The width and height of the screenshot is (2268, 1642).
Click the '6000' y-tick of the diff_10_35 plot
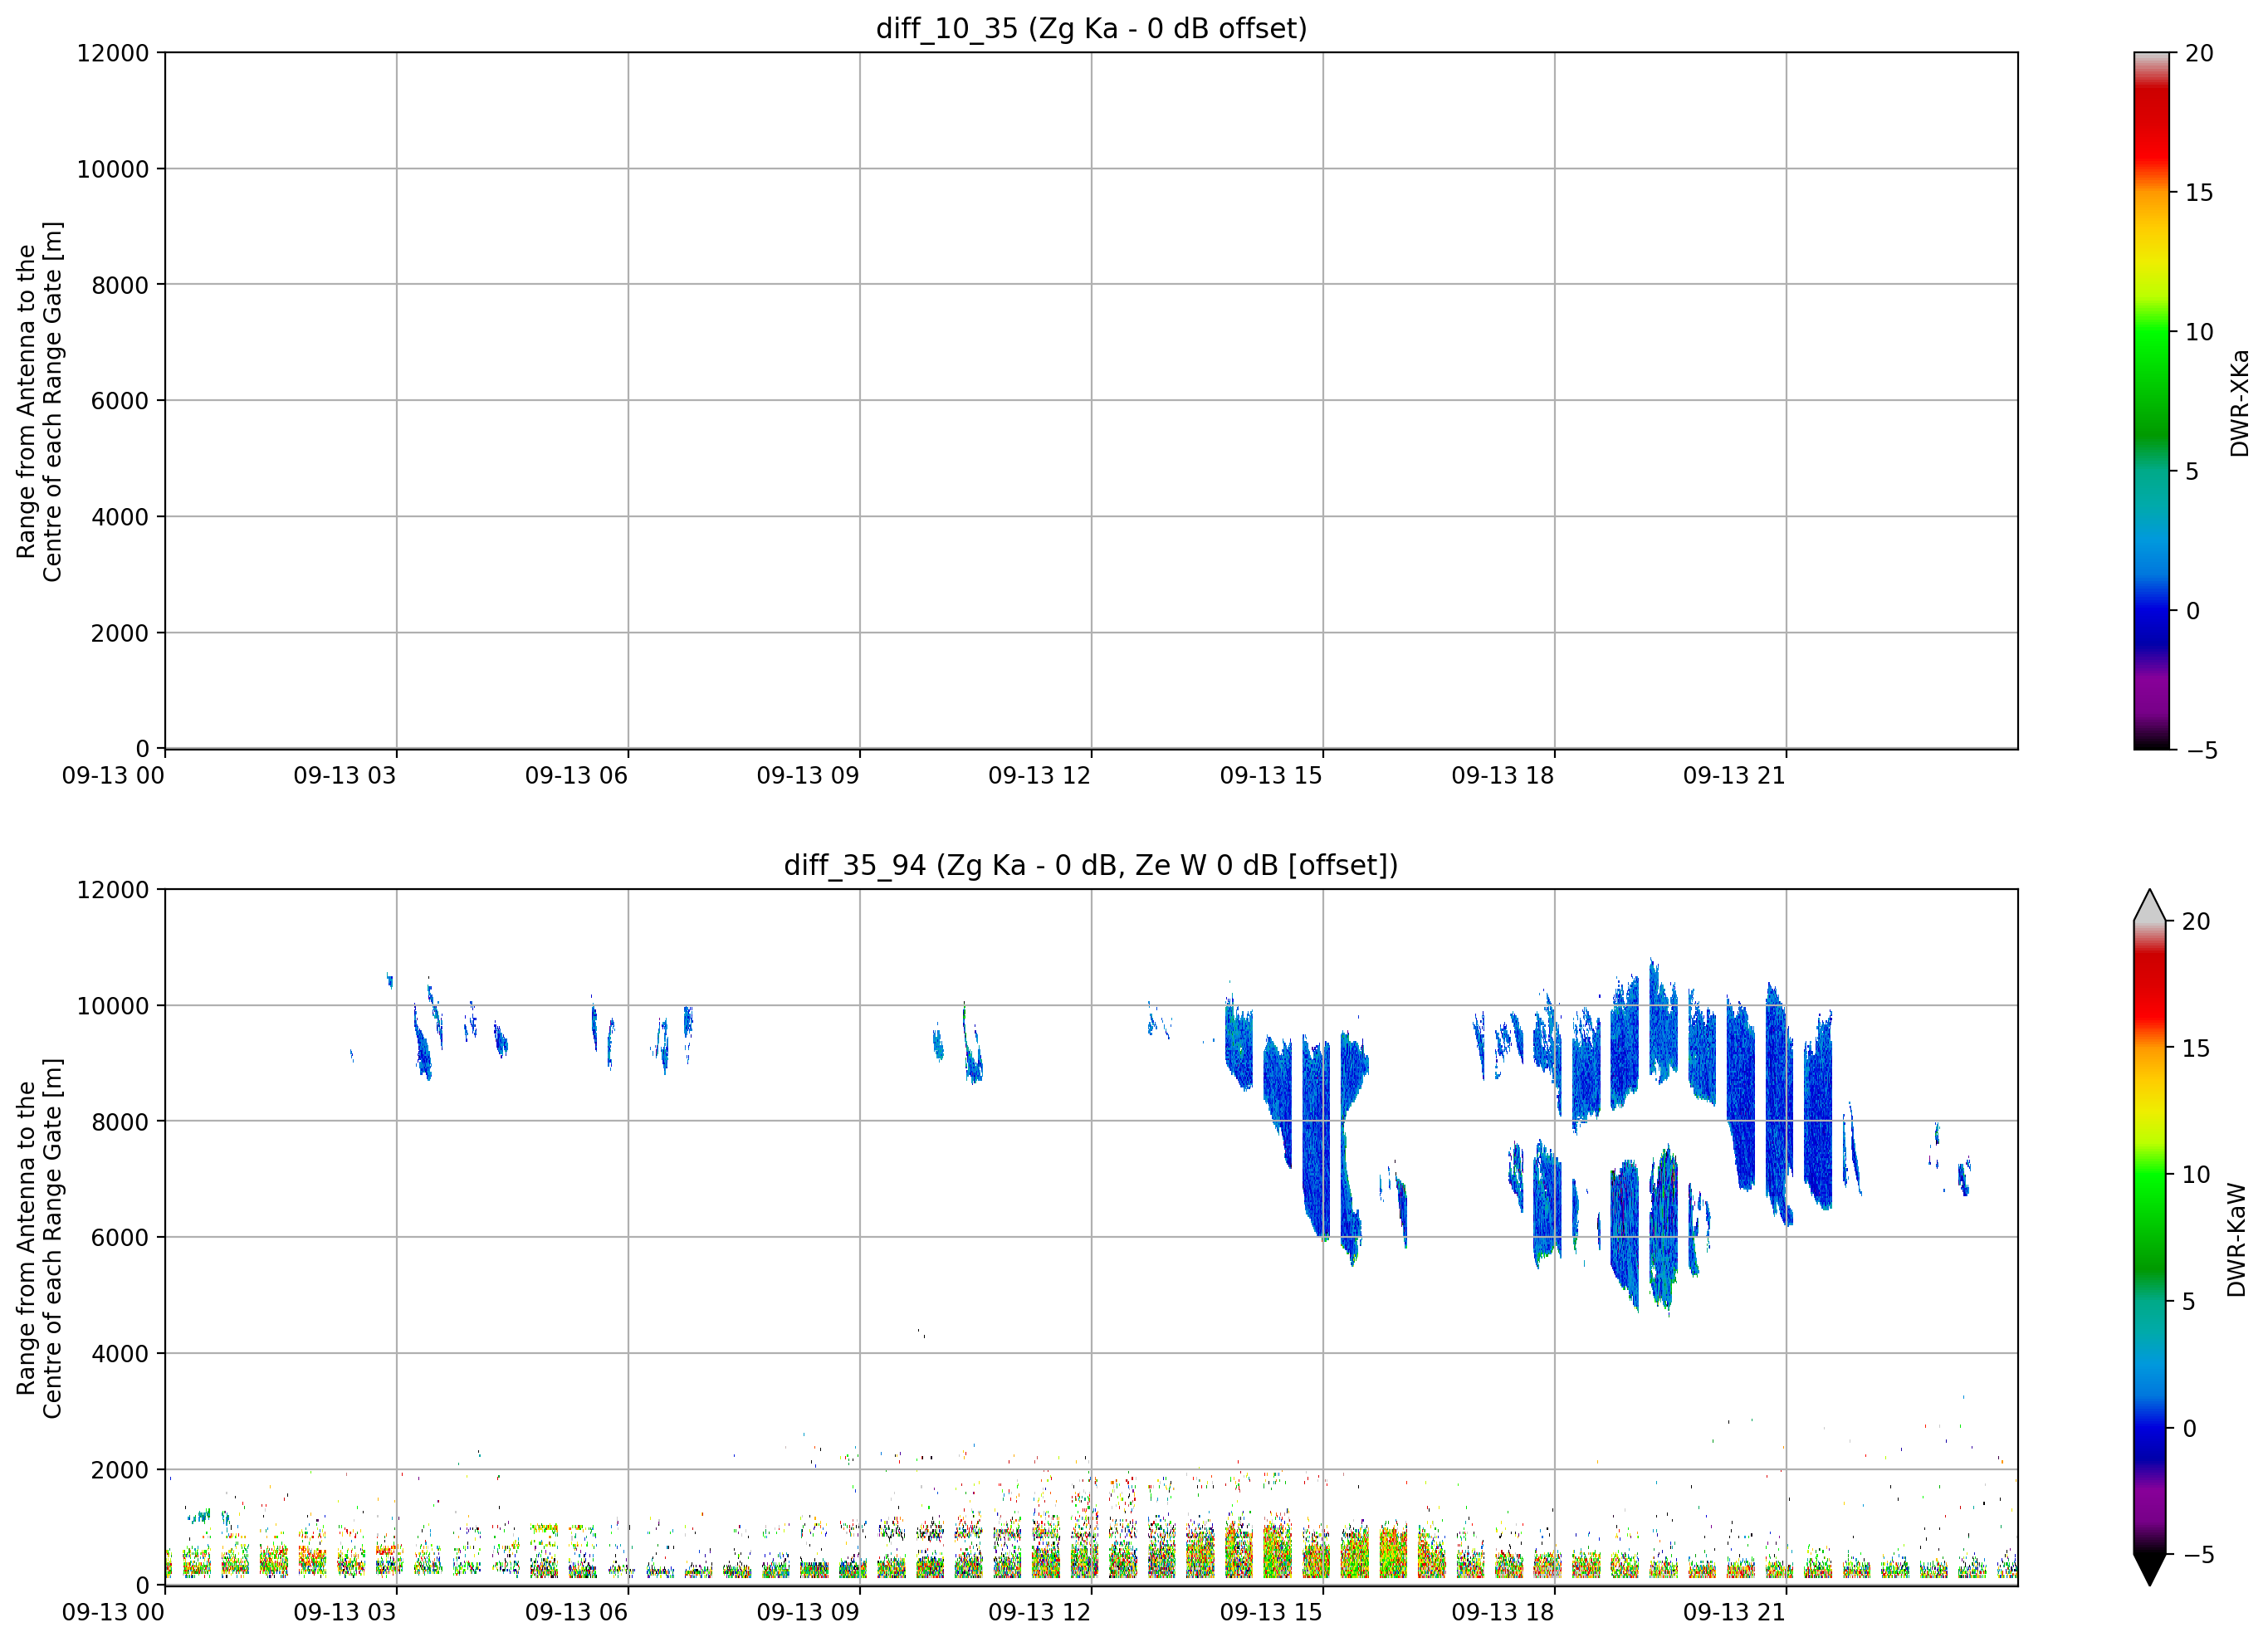120,401
